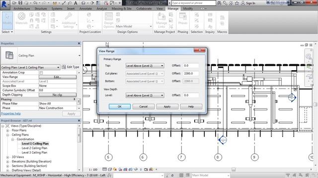The image size is (318, 178).
Task: Collapse the Views (Type/Discipline) tree node
Action: click(x=2, y=126)
